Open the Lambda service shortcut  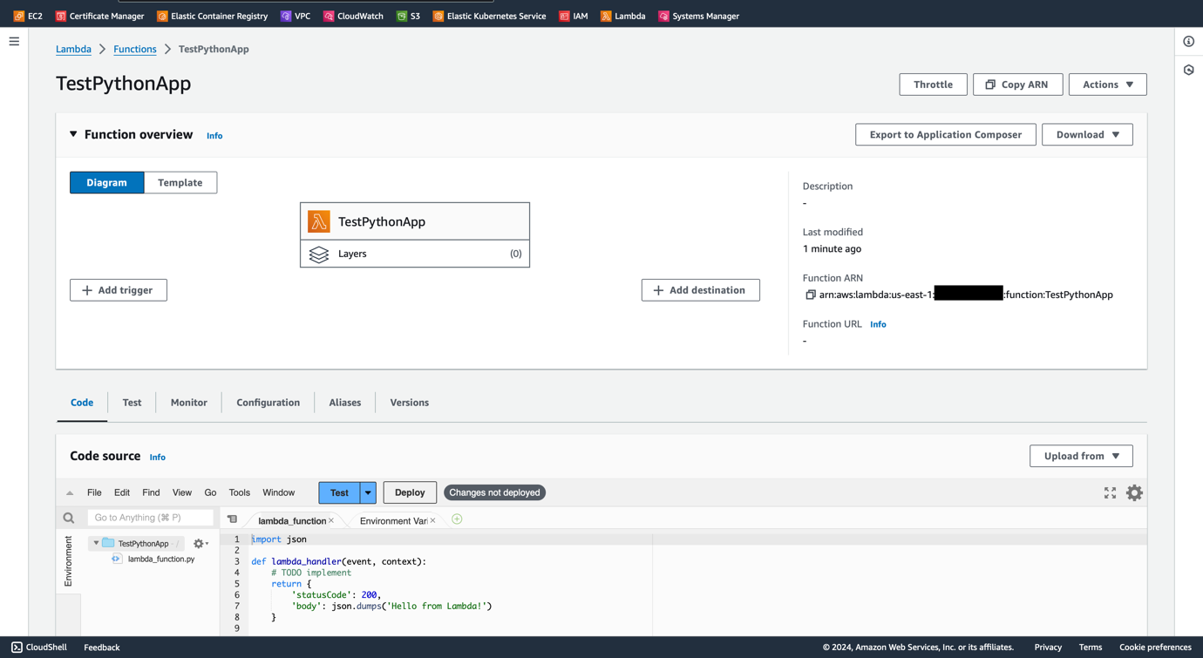tap(623, 16)
